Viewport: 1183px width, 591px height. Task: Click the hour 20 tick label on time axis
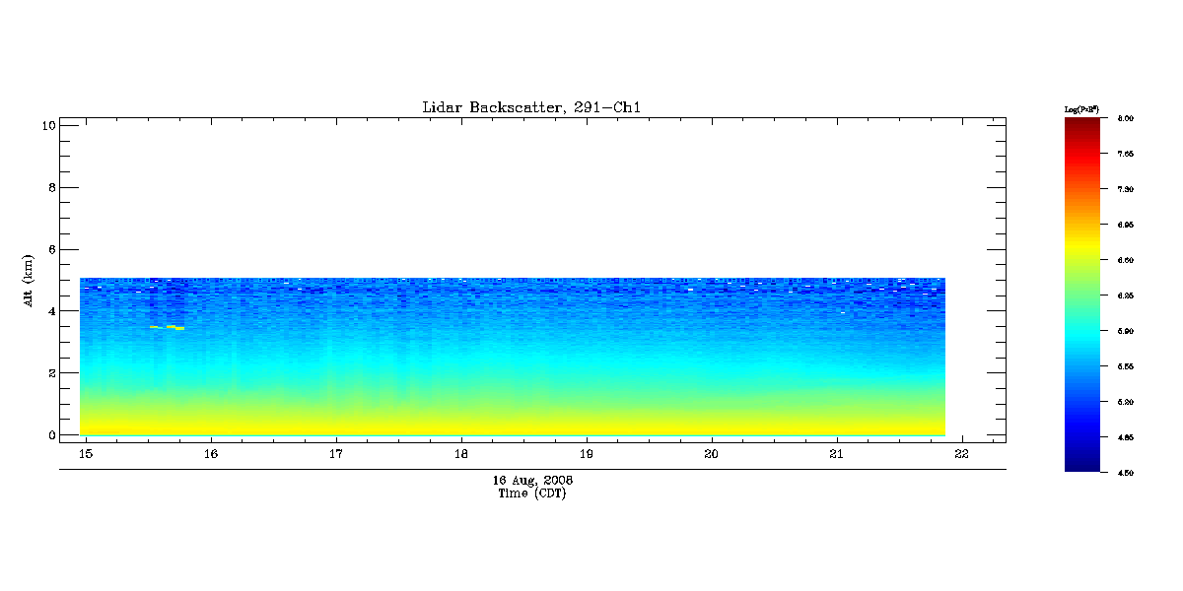pos(711,454)
